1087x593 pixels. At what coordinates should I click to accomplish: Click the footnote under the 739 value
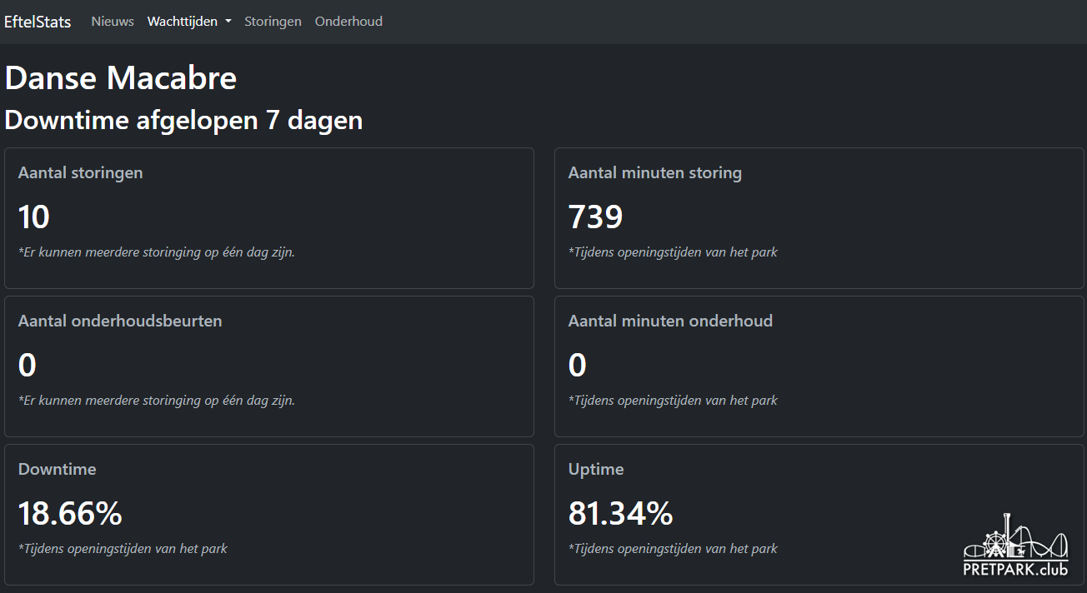coord(673,252)
